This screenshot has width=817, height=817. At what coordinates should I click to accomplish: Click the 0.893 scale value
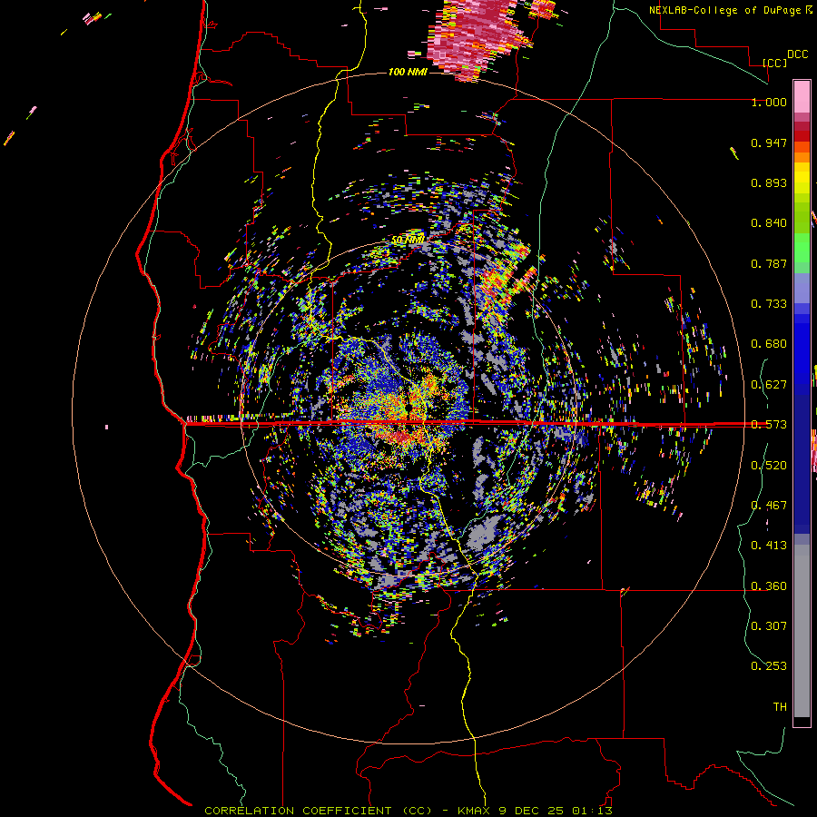769,182
